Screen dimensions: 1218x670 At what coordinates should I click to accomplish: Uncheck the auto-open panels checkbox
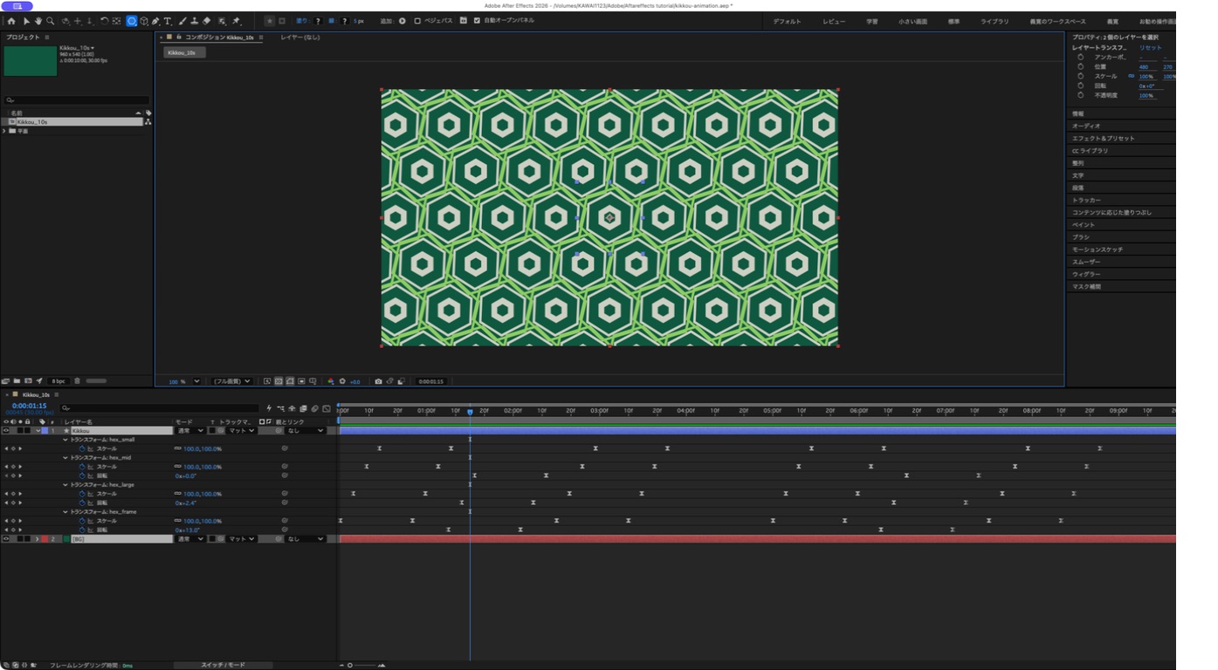[x=477, y=21]
